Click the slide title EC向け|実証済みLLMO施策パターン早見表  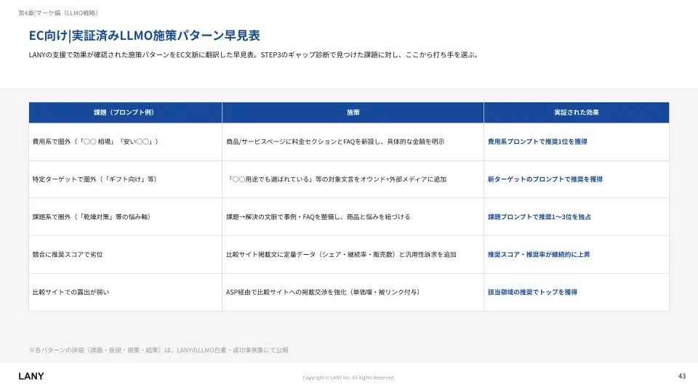144,35
